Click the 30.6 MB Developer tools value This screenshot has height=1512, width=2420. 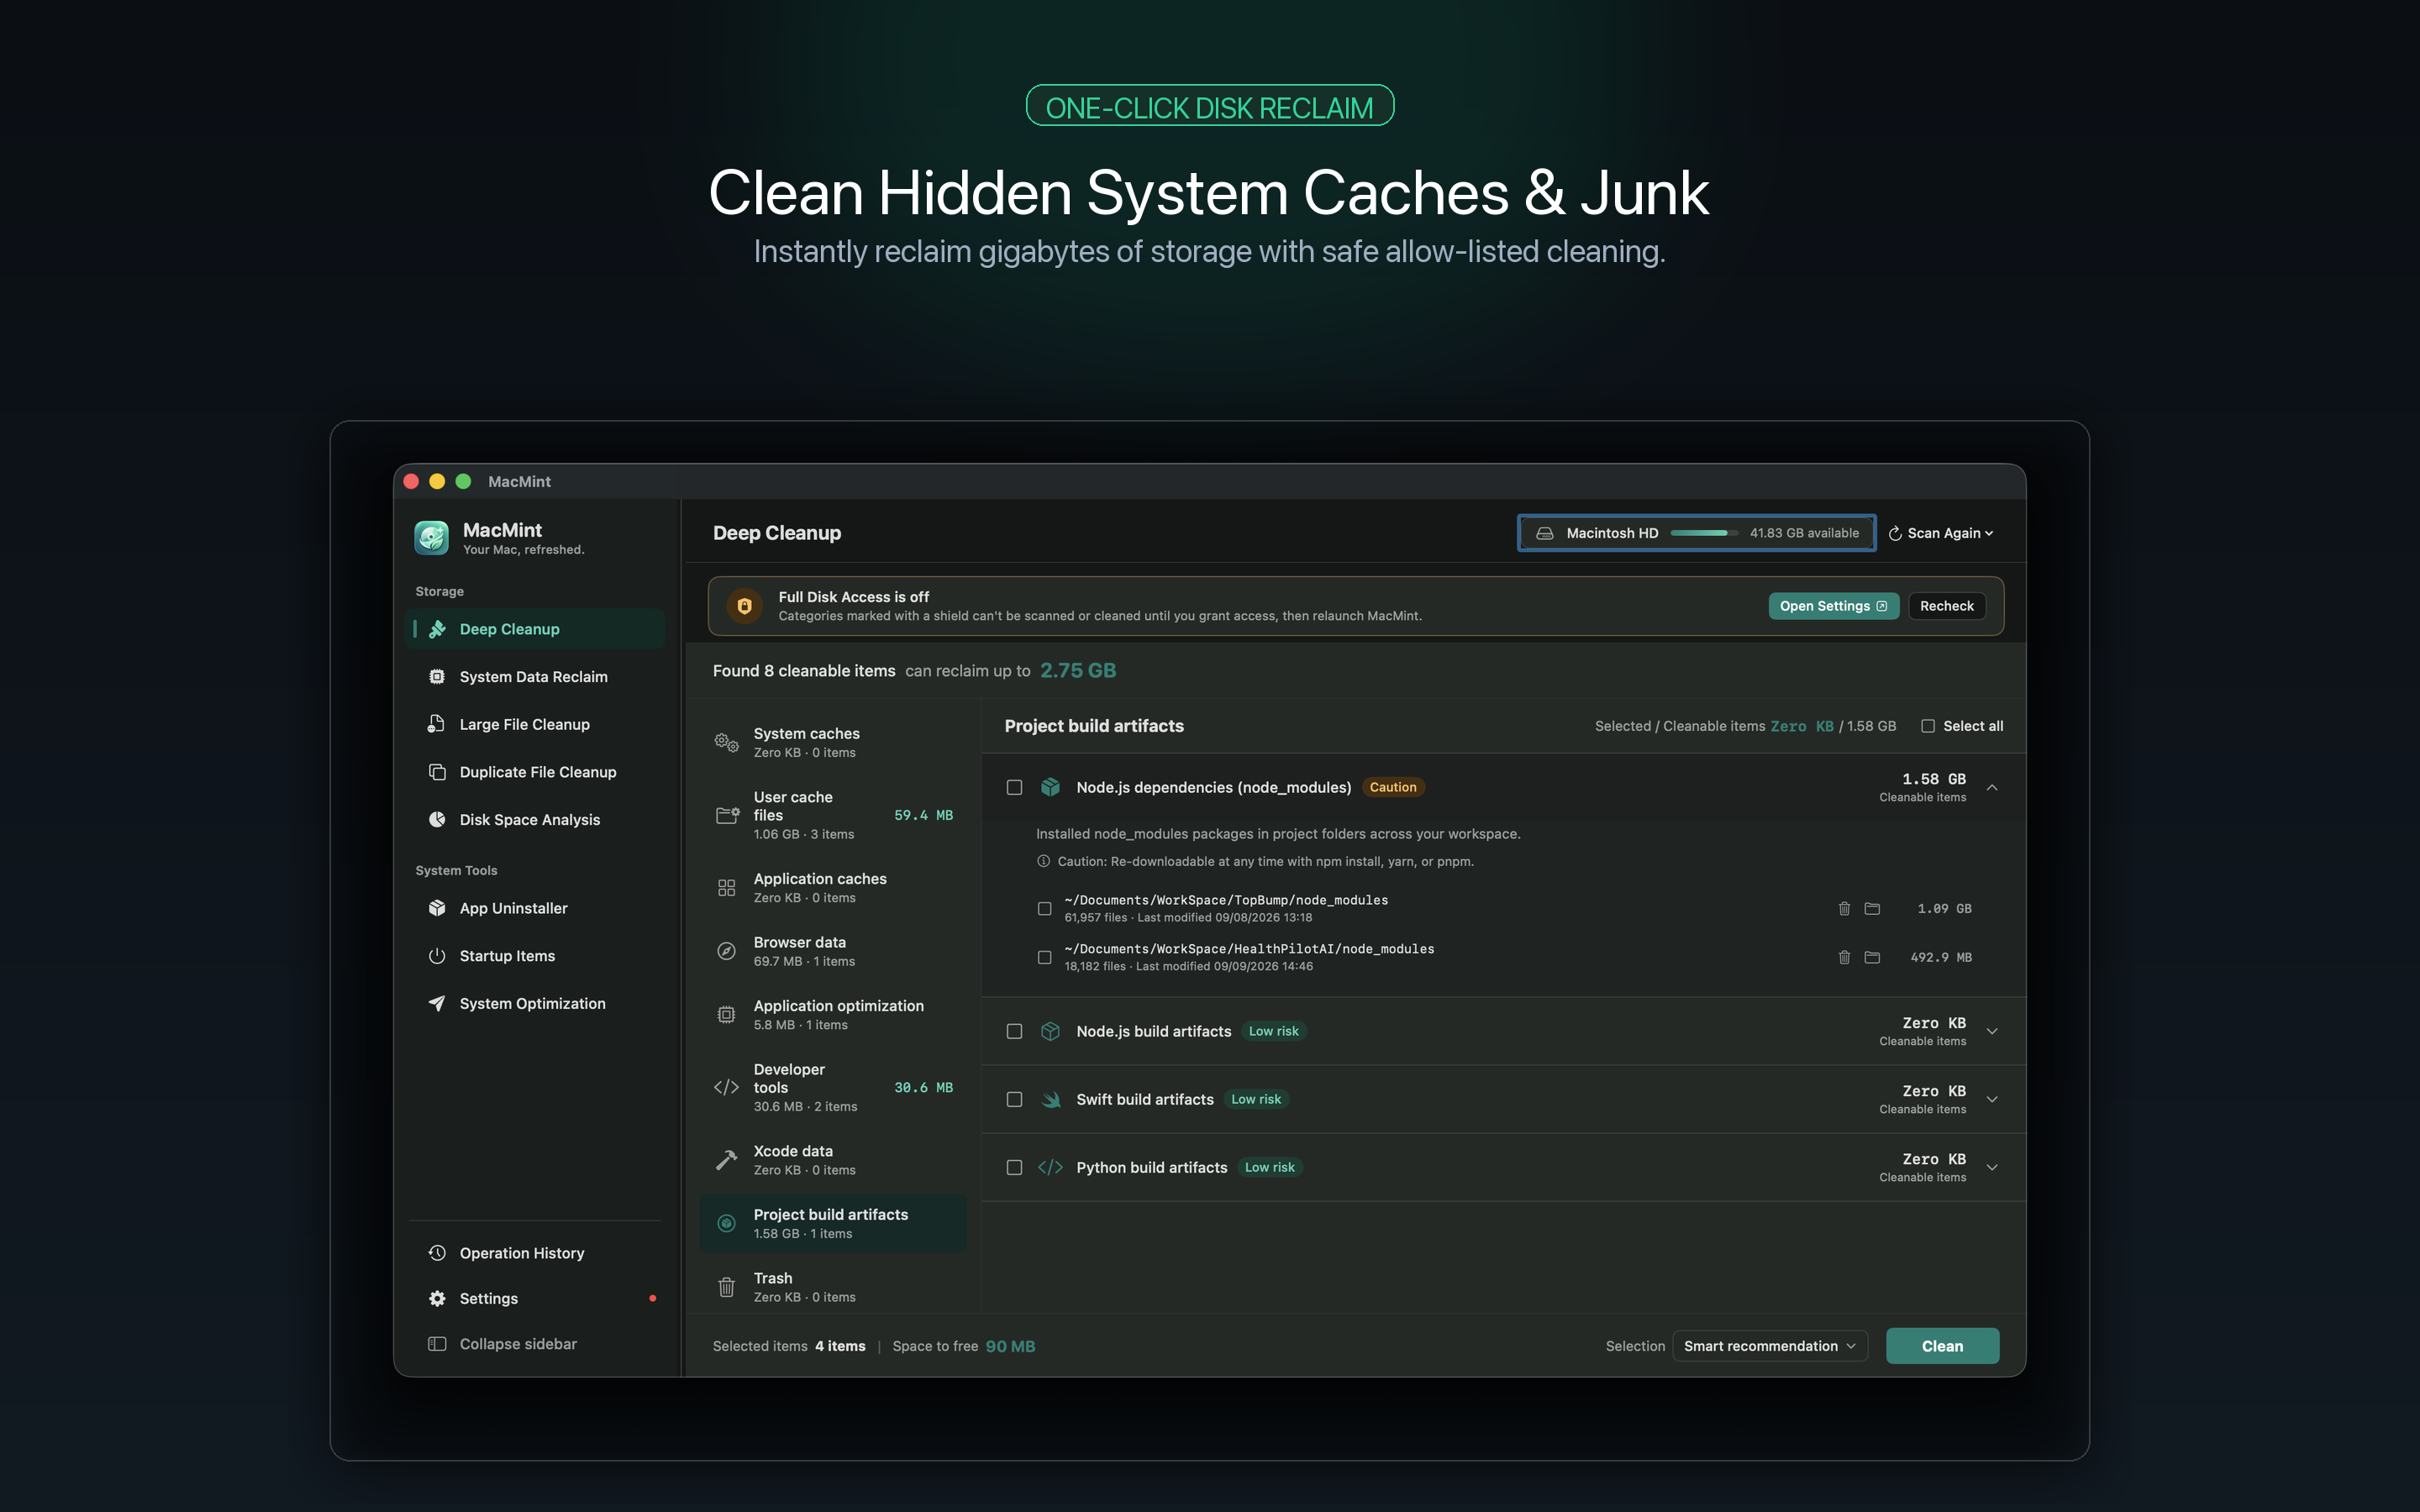coord(923,1087)
